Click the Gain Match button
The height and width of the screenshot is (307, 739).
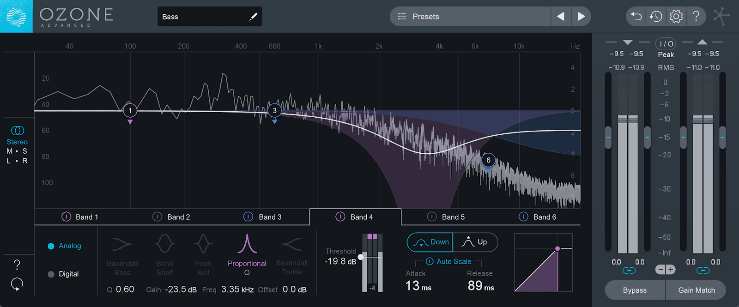[x=696, y=290]
